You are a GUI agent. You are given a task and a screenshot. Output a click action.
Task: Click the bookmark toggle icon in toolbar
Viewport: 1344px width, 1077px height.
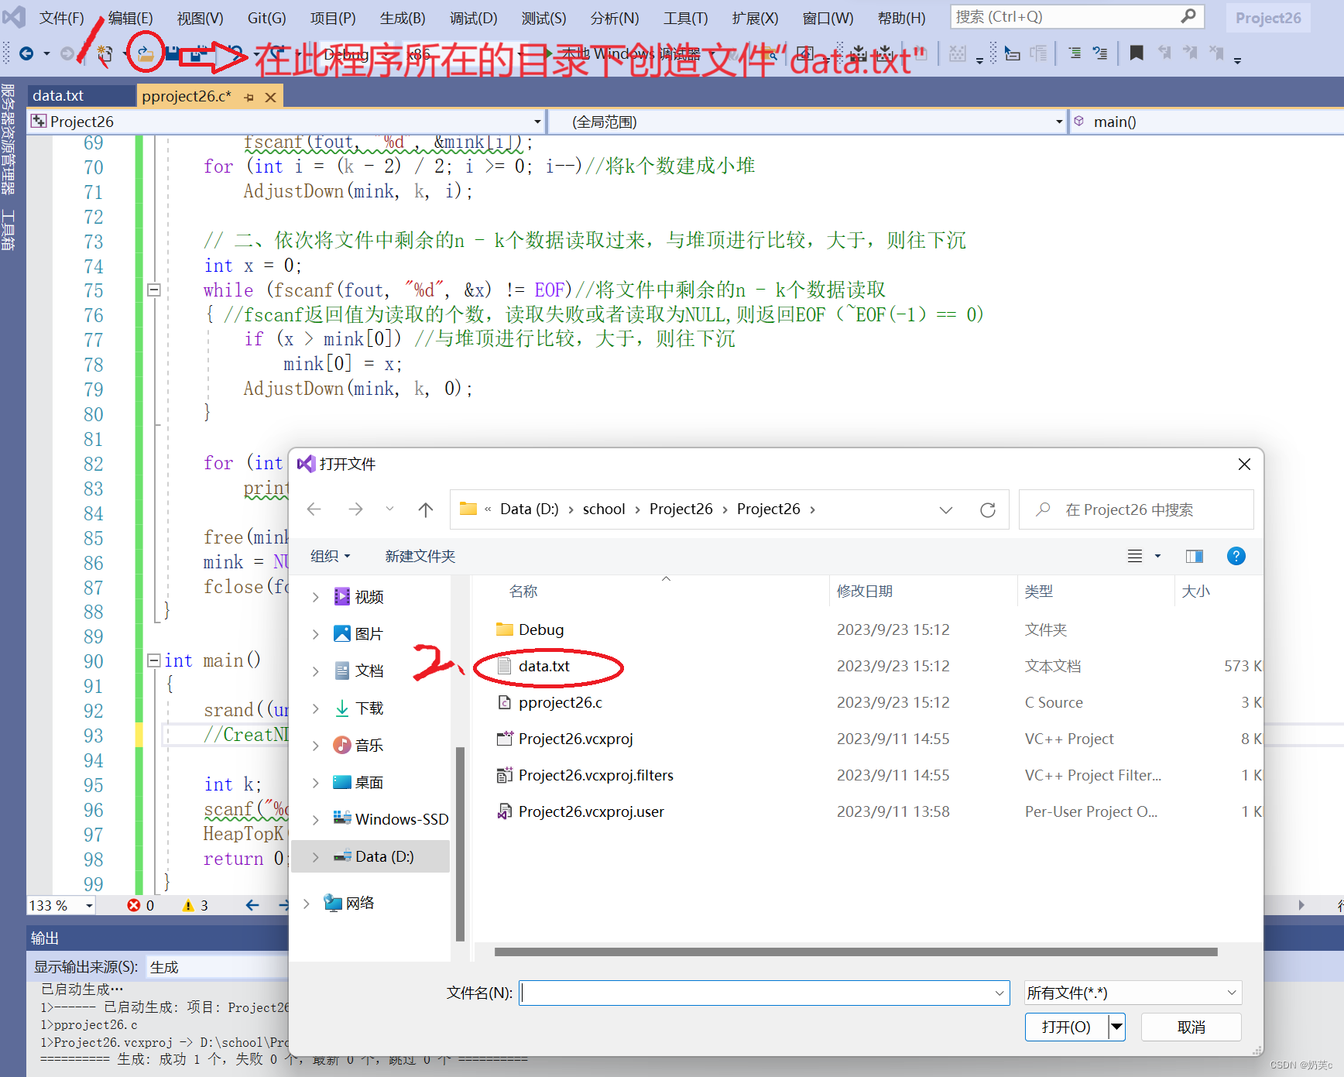(x=1137, y=53)
